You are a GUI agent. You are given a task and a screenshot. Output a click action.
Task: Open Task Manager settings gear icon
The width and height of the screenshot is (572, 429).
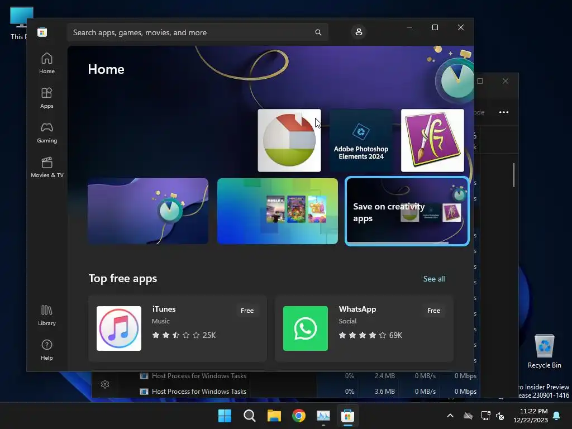point(105,384)
